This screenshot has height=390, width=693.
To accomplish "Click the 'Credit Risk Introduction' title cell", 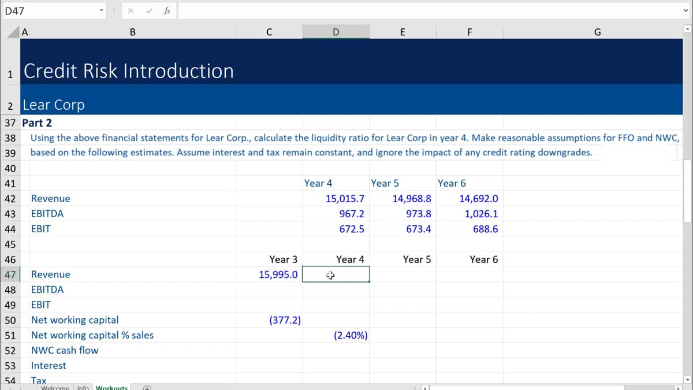I will 128,70.
